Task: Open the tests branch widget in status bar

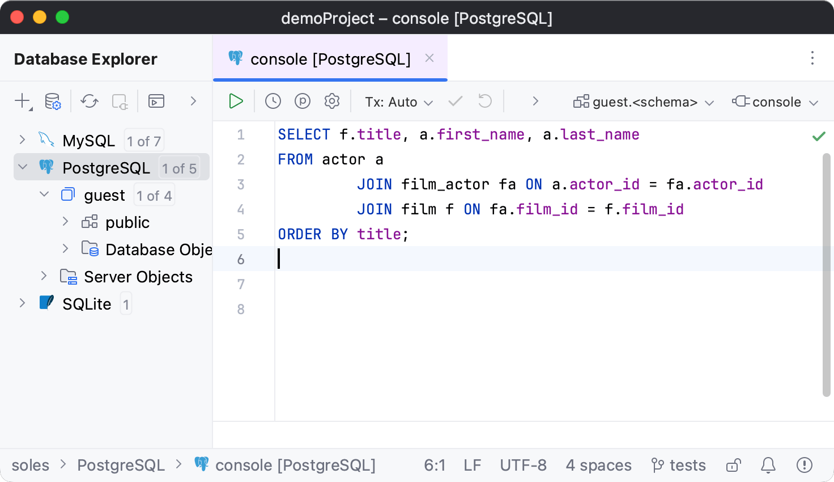Action: pos(678,465)
